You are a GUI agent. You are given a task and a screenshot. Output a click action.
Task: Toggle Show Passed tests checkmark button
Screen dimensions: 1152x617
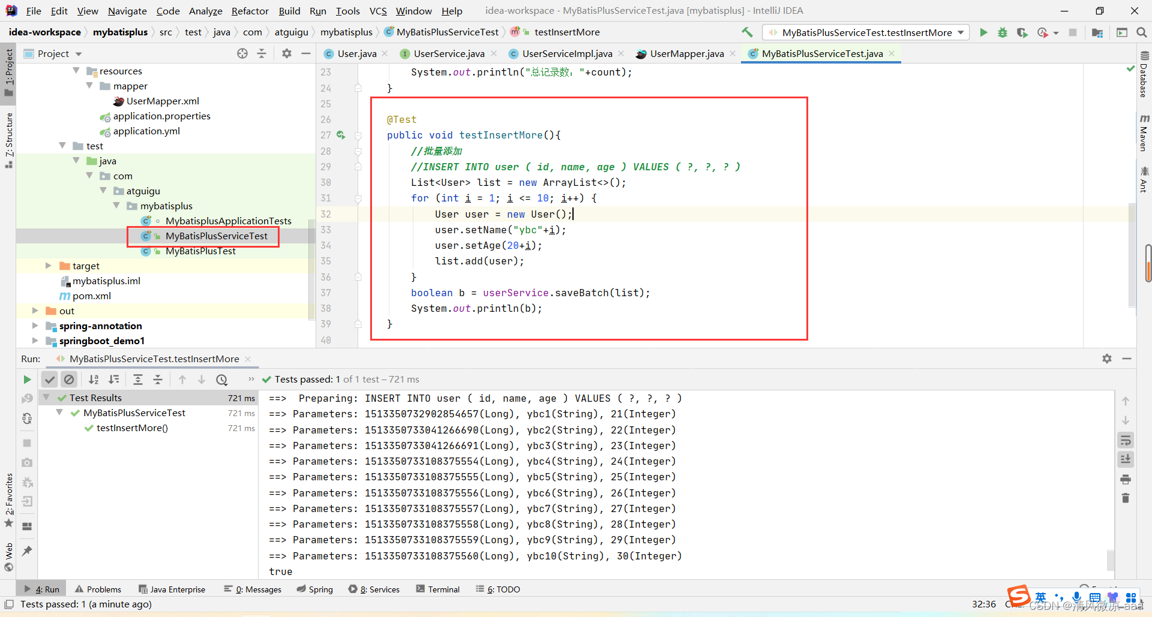pos(50,380)
